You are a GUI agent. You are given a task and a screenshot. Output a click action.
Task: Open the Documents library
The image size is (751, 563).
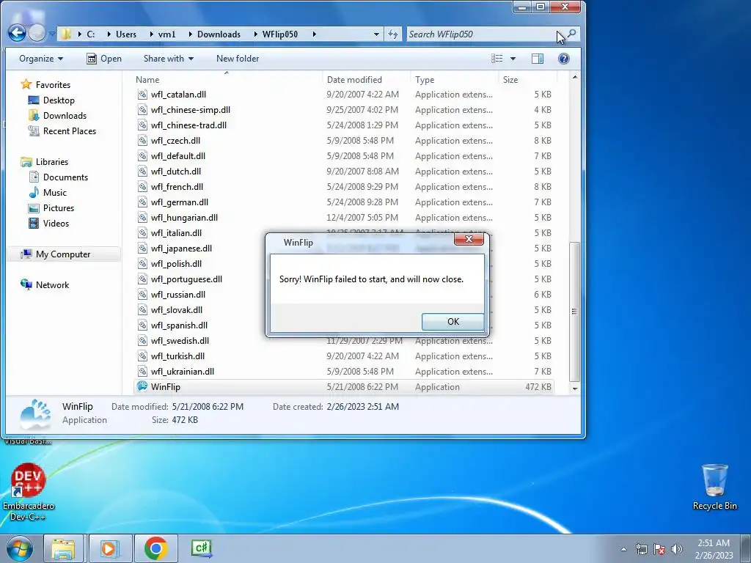65,177
